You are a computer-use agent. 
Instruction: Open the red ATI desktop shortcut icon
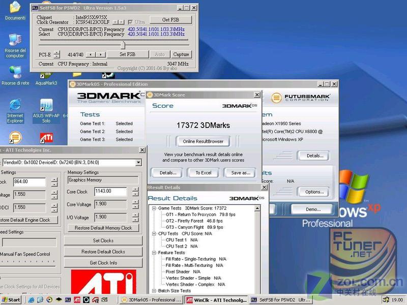(46, 138)
